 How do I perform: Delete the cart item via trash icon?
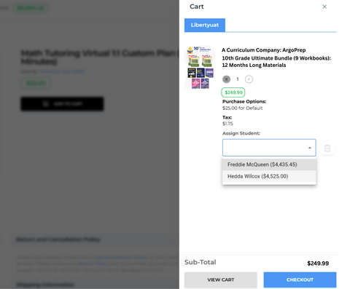tap(327, 148)
